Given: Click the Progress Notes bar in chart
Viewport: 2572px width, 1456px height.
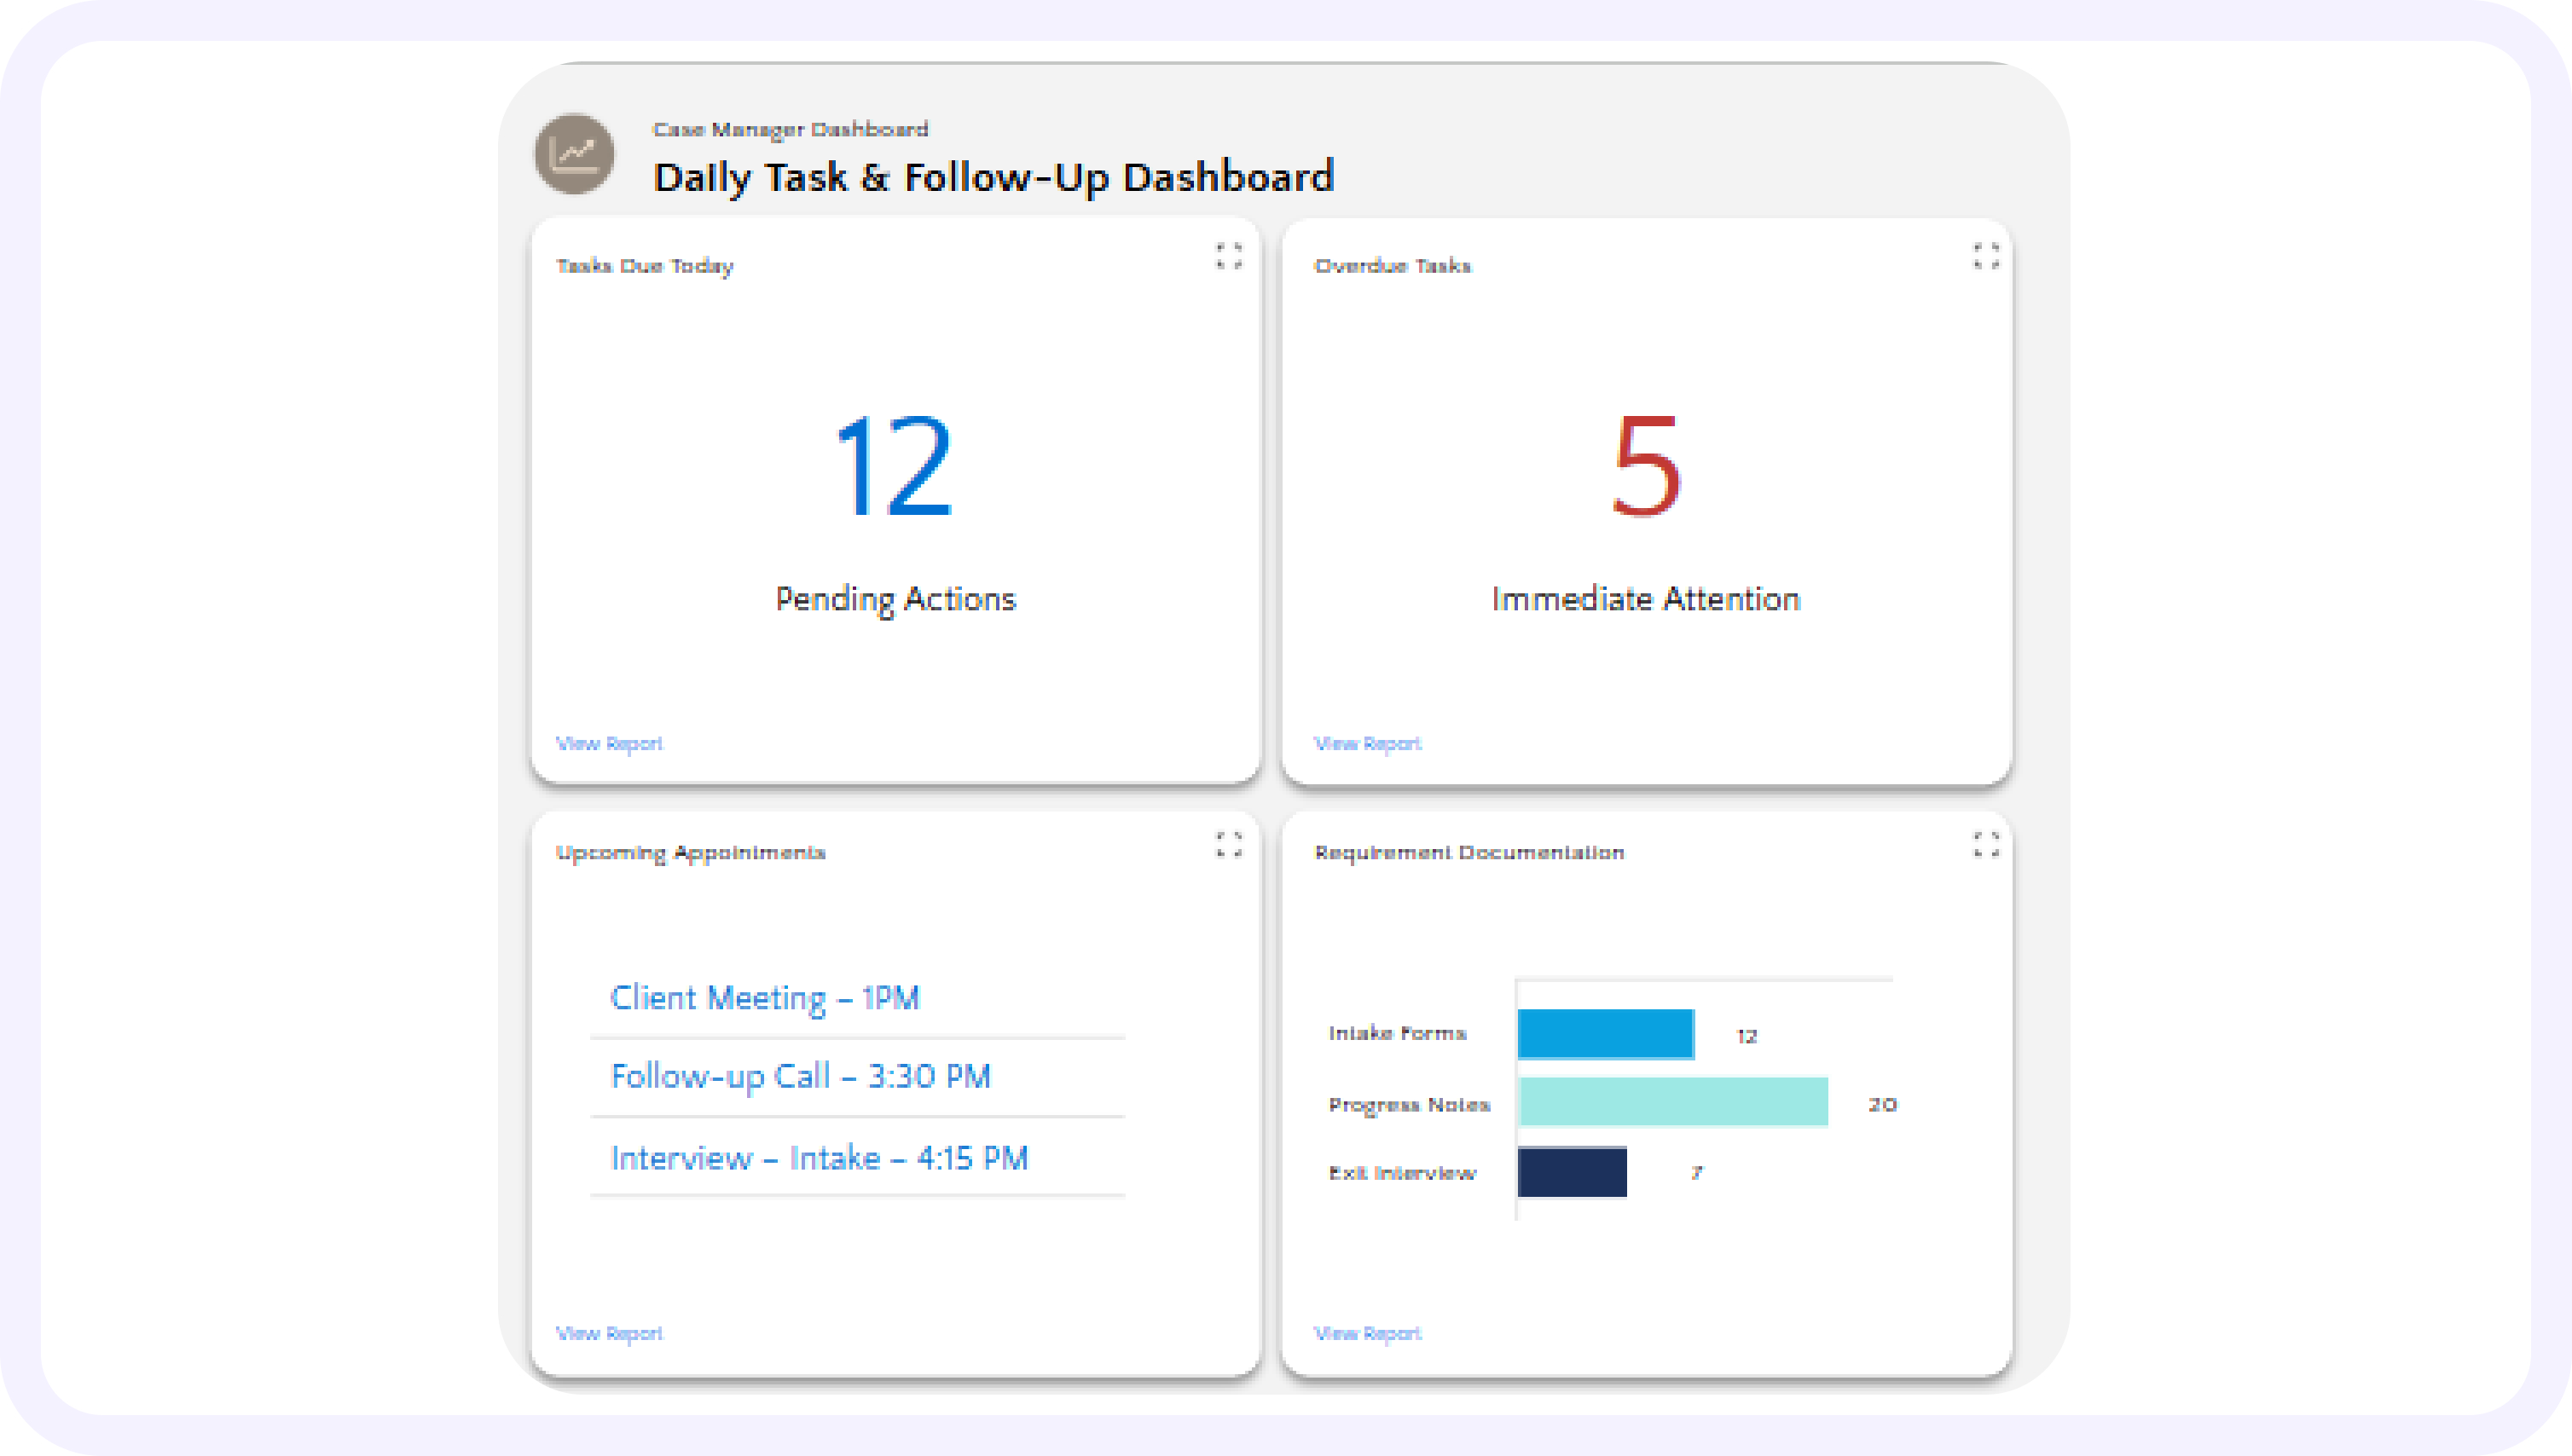Looking at the screenshot, I should coord(1672,1102).
